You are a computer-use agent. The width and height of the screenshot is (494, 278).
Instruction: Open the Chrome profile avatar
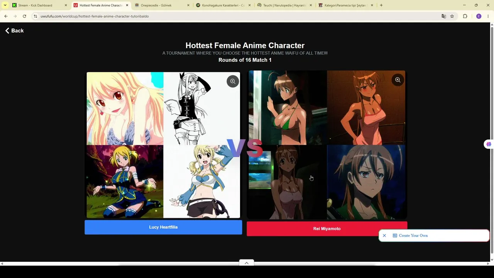tap(479, 16)
